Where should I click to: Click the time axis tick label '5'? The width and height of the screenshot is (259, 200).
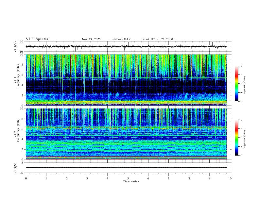(x=128, y=178)
